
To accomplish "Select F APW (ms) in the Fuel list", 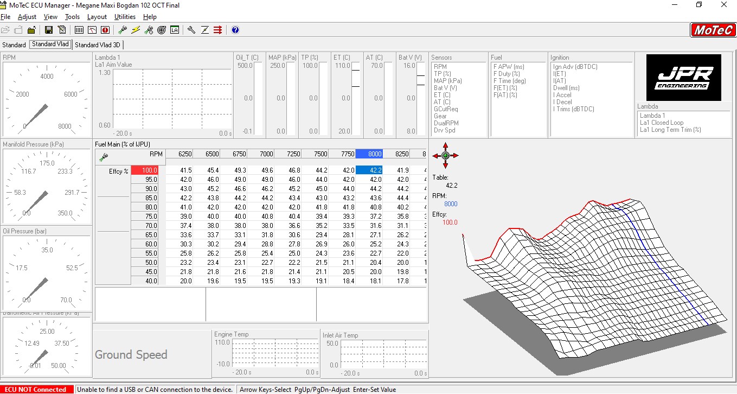I will point(509,67).
